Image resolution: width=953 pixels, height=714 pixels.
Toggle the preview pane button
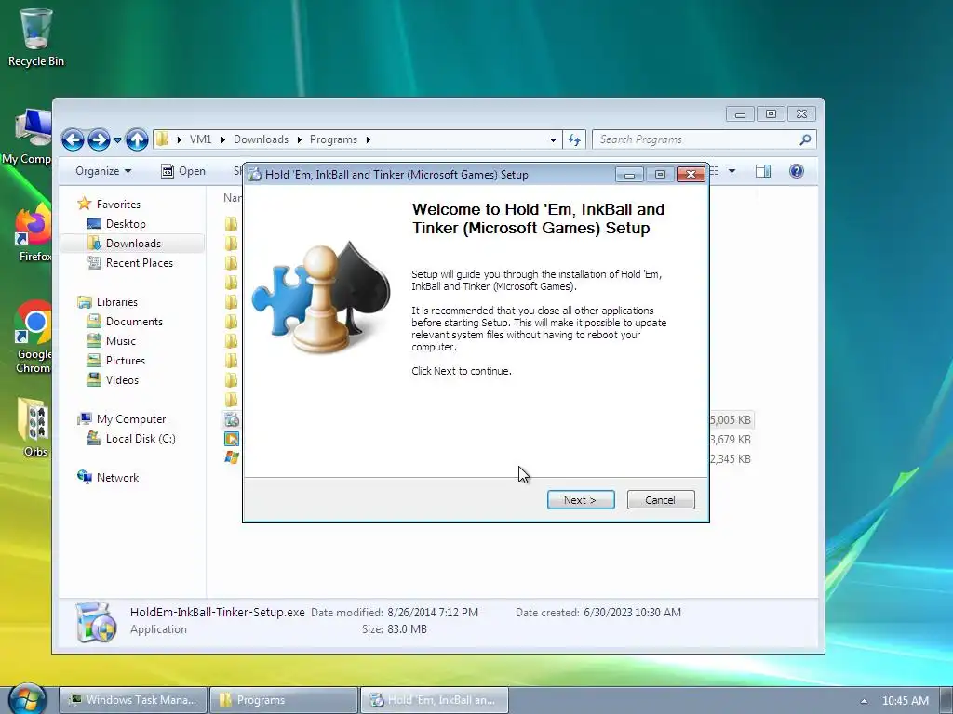(x=763, y=171)
